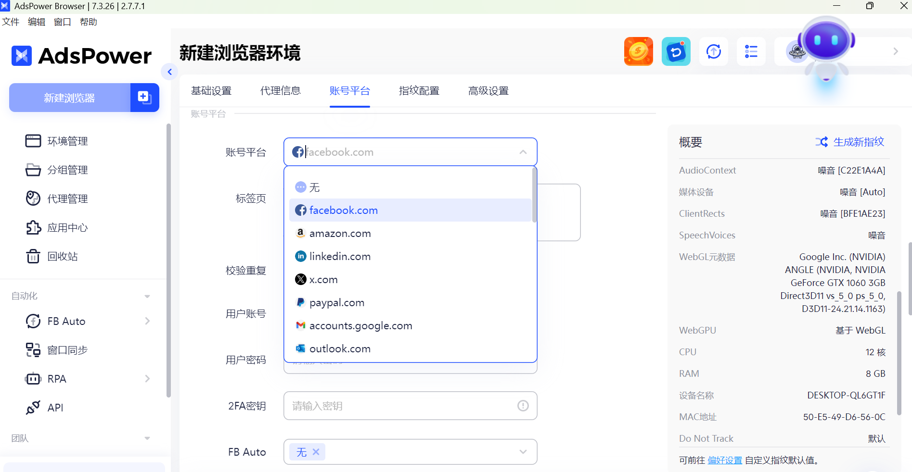Remove the 无 tag in FB Auto field
The width and height of the screenshot is (912, 472).
tap(316, 452)
